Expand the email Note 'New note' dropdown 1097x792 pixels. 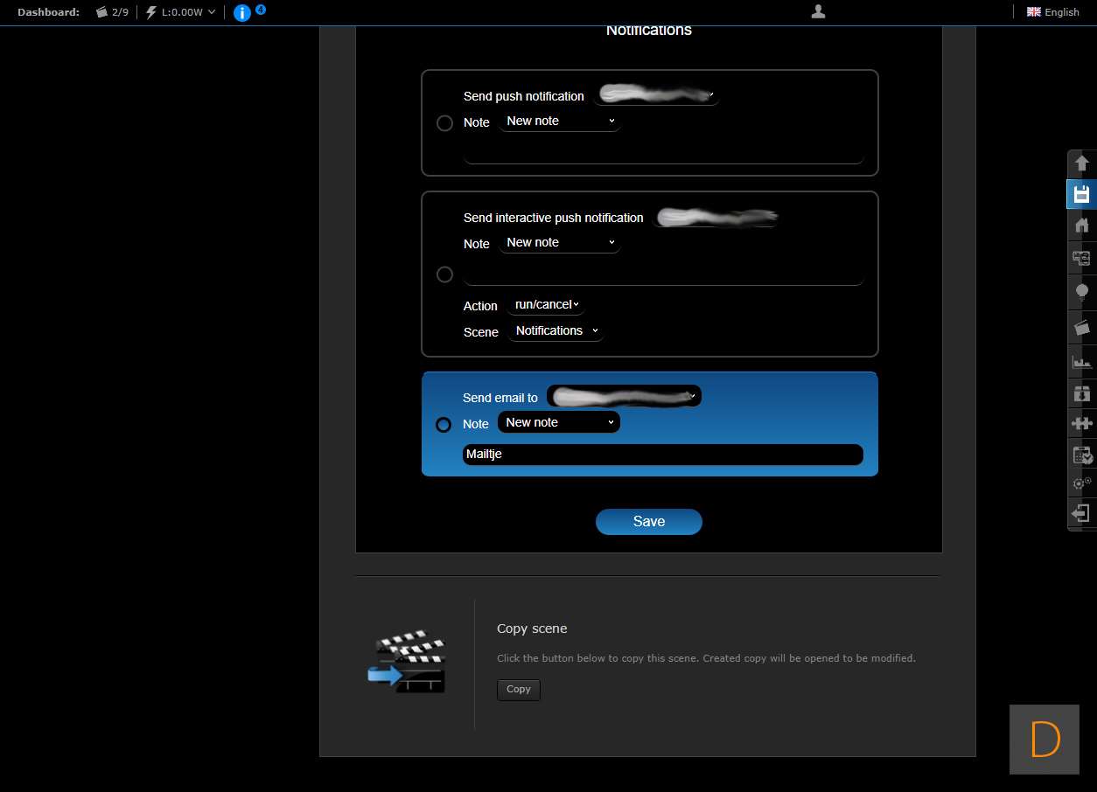(x=559, y=423)
